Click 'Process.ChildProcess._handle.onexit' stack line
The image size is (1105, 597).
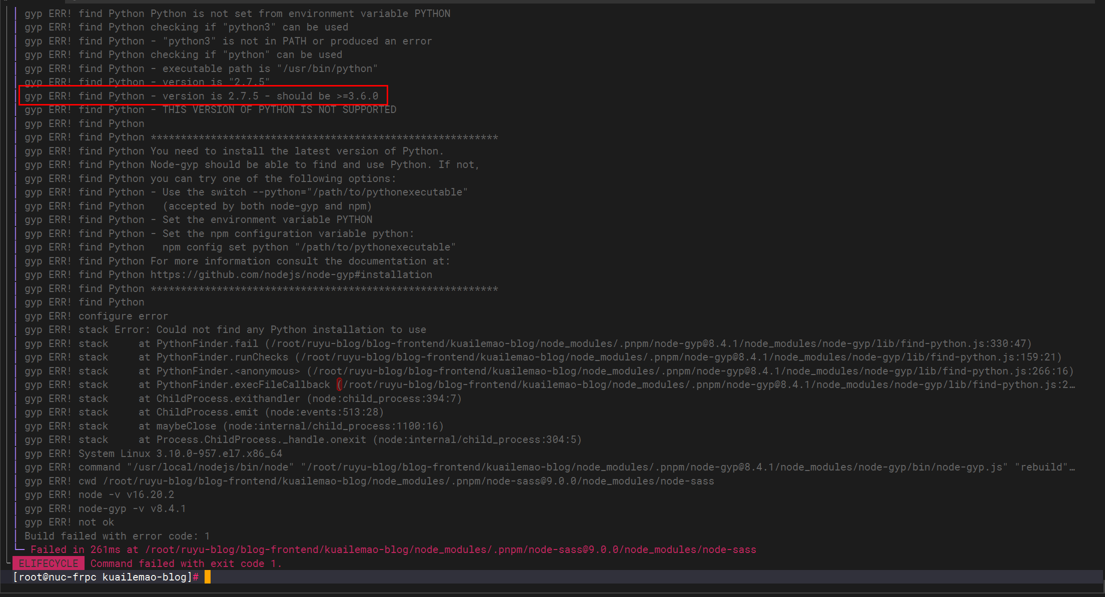point(303,439)
